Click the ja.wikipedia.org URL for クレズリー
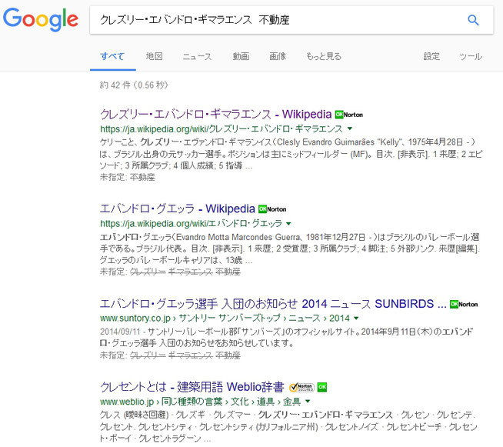This screenshot has height=447, width=503. click(x=222, y=129)
